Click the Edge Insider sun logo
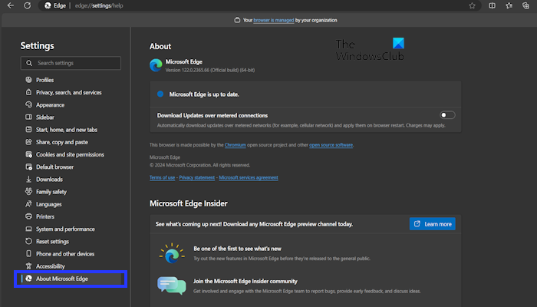The width and height of the screenshot is (537, 307). tap(172, 253)
